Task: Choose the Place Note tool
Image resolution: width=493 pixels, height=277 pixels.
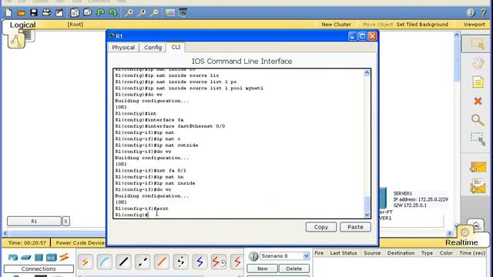Action: (x=478, y=82)
